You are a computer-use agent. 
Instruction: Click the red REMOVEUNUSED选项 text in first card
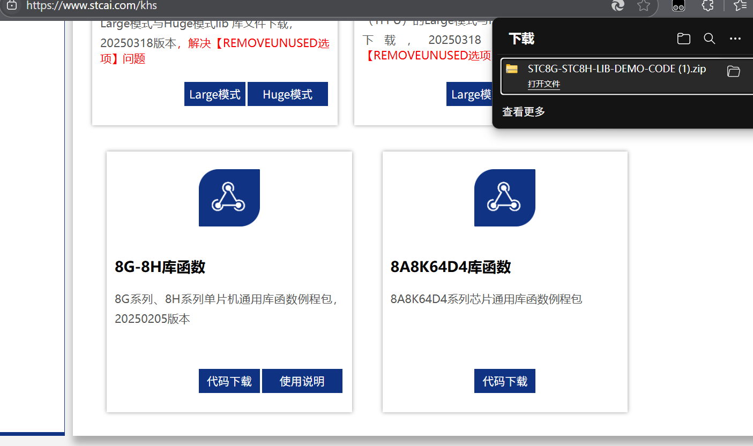coord(215,51)
